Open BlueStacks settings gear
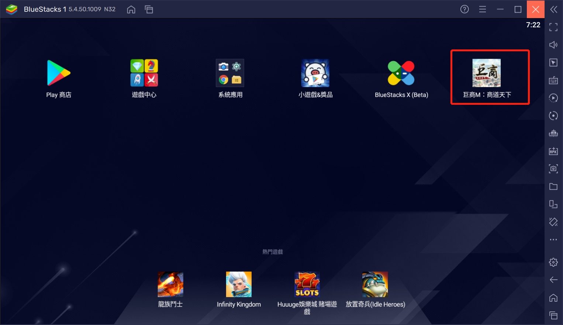 (x=553, y=262)
